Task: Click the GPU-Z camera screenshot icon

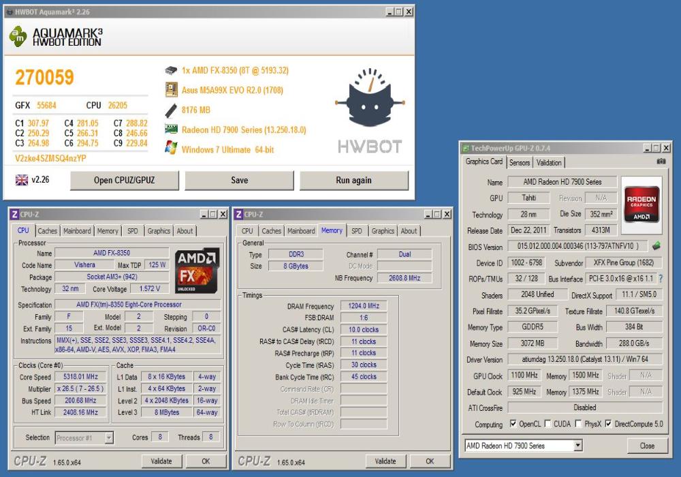Action: pos(661,161)
